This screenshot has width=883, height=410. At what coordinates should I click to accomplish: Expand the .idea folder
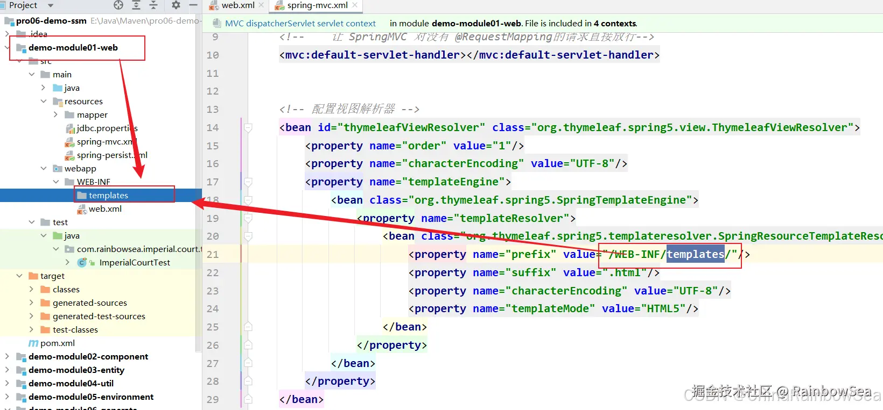(x=6, y=34)
